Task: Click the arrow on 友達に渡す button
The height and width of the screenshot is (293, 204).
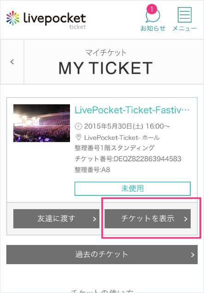Action: (x=94, y=219)
